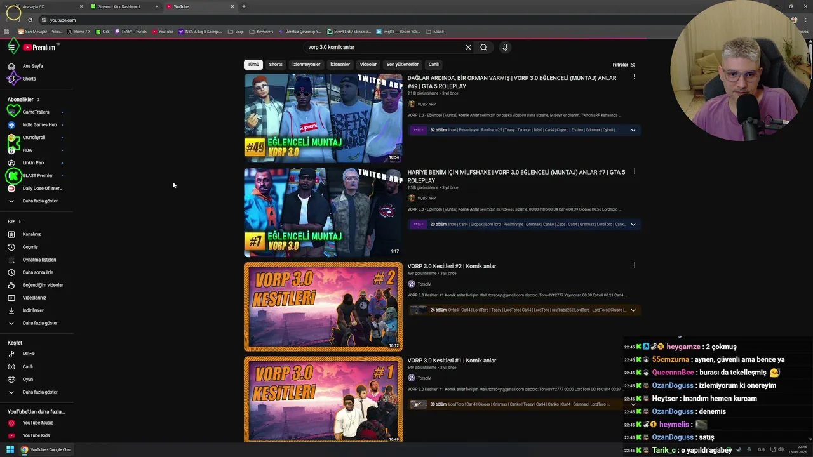This screenshot has height=457, width=813.
Task: Open YouTube Music link
Action: [36, 423]
